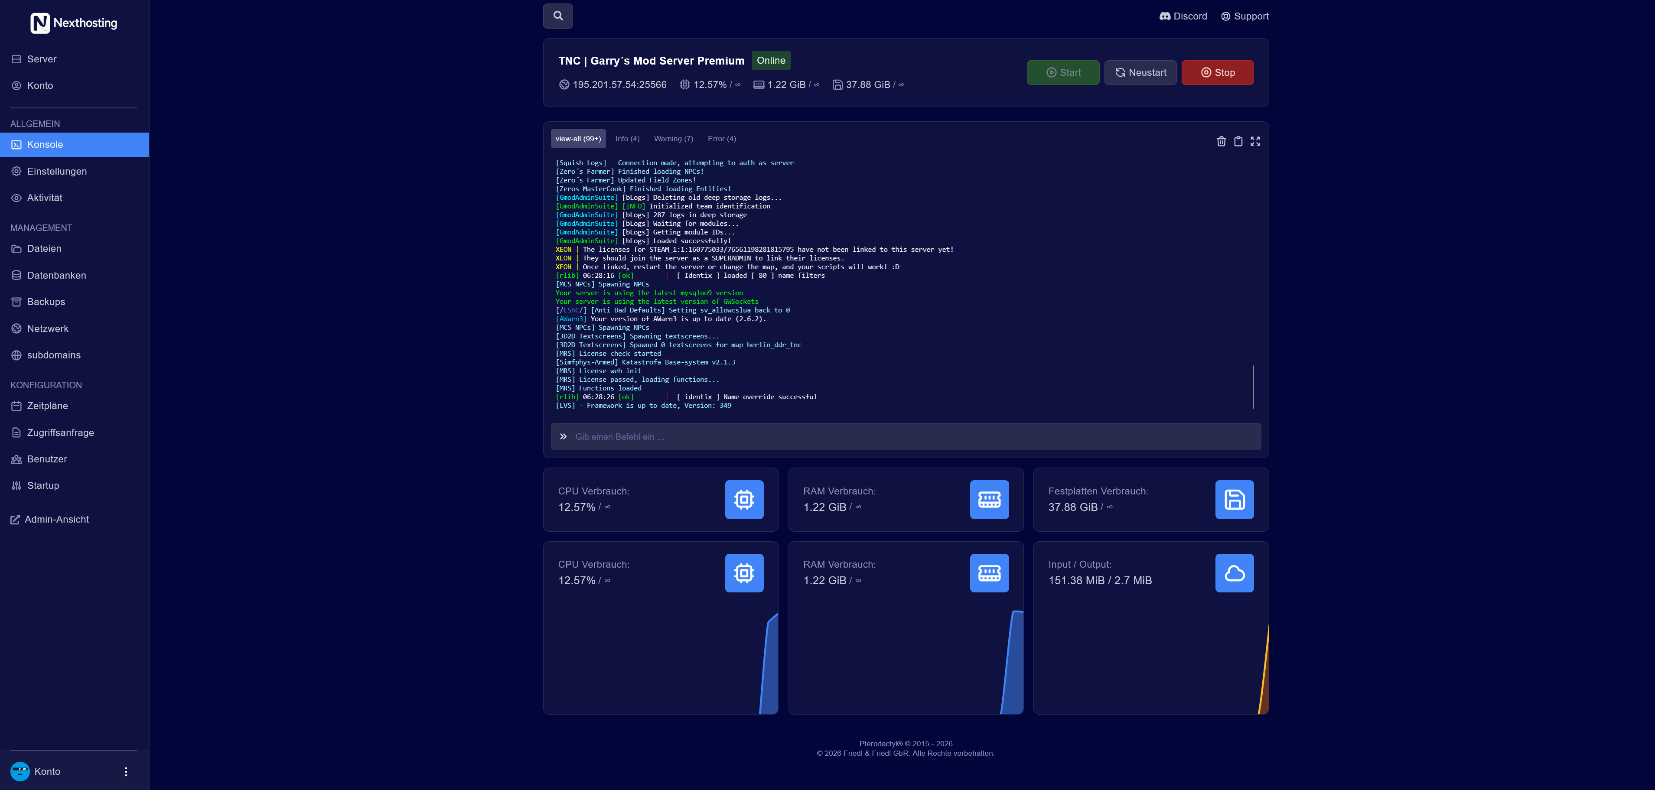Click the Input / Output cloud icon
Screen dimensions: 1655x790
coord(1234,573)
